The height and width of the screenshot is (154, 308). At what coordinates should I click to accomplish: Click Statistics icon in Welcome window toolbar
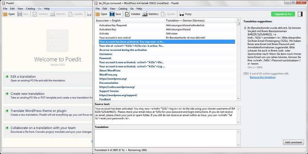coord(52,14)
